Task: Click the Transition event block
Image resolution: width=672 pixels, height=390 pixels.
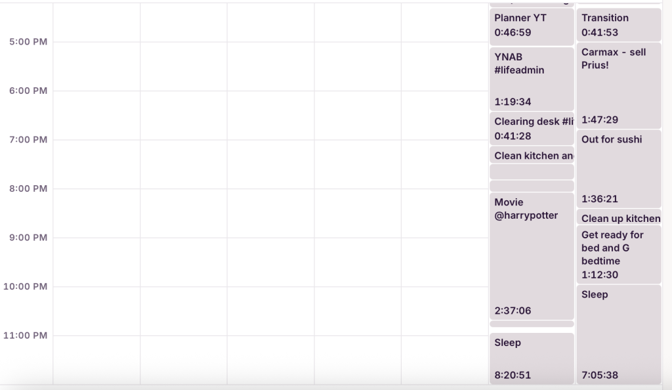Action: tap(618, 25)
